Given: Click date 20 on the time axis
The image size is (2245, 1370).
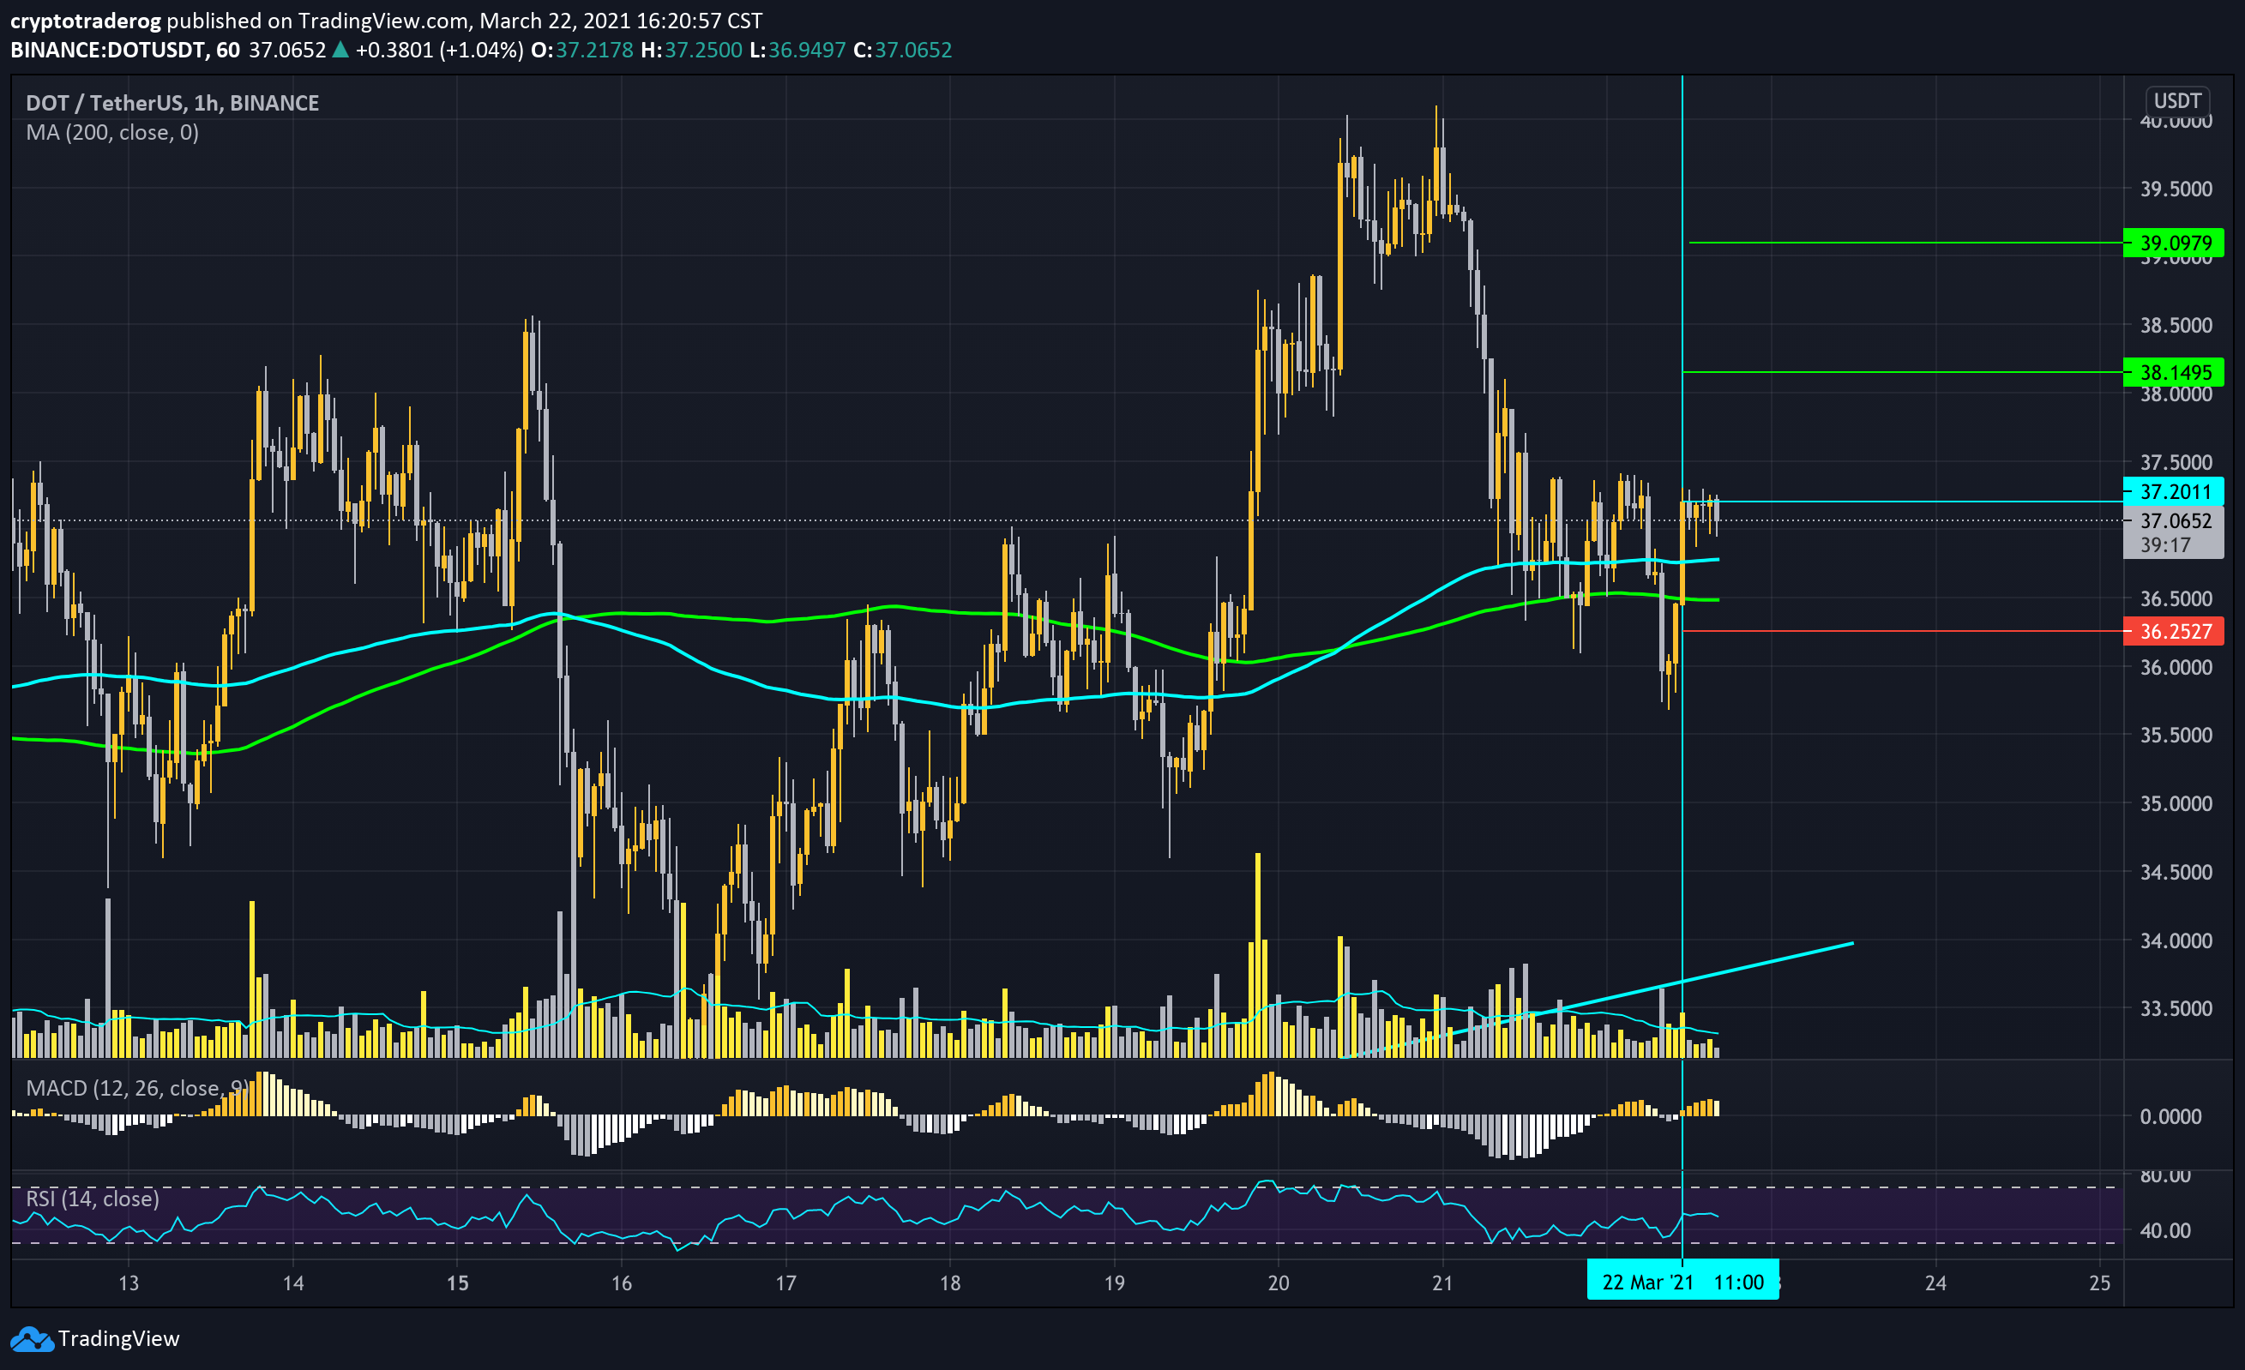Looking at the screenshot, I should (1278, 1283).
